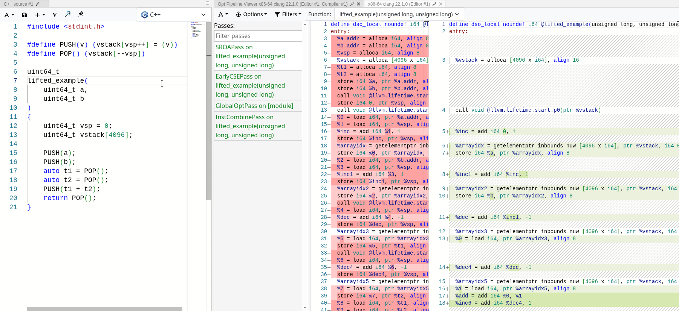Click 'uint64_t vsp = 0;' line
Viewport: 679px width, 311px height.
pos(78,126)
